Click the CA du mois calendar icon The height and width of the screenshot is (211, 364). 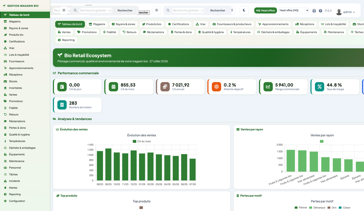(113, 87)
